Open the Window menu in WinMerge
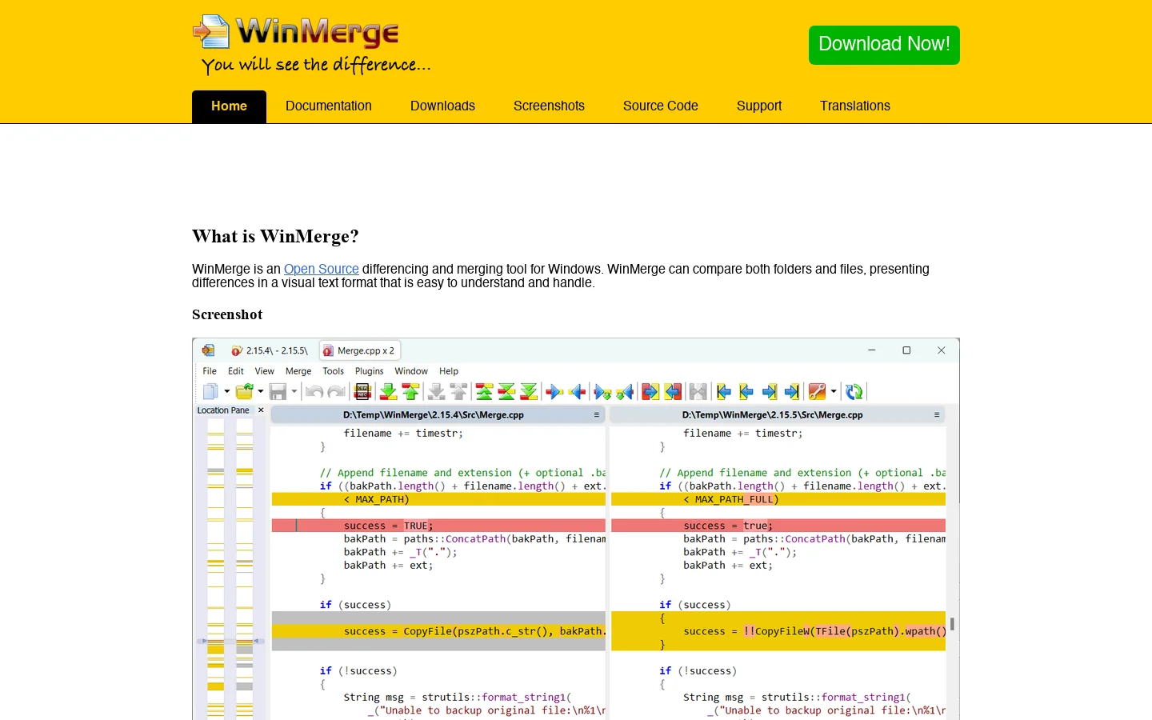The height and width of the screenshot is (720, 1152). (411, 371)
